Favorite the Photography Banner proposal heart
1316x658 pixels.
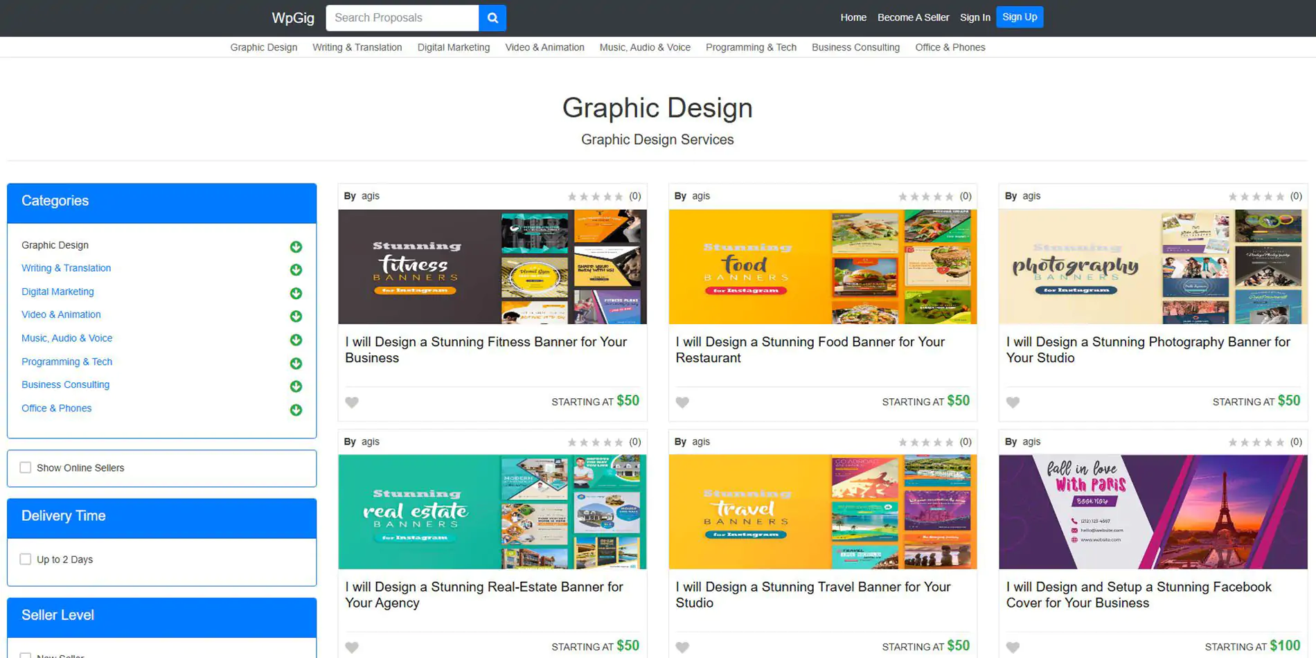click(x=1013, y=402)
